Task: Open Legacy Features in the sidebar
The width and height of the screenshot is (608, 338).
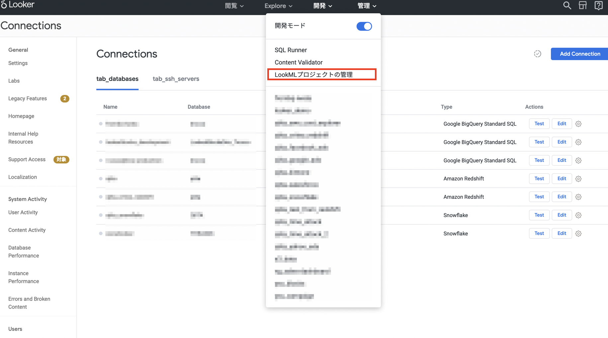Action: click(28, 99)
